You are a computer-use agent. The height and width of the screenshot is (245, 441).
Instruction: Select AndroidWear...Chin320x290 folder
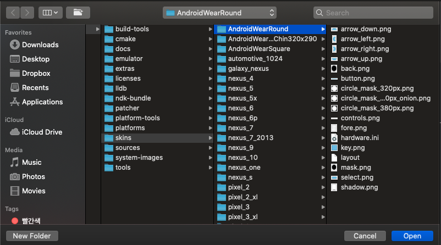[x=270, y=39]
